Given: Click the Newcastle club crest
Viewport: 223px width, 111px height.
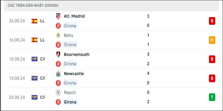Looking at the screenshot, I should 58,74.
